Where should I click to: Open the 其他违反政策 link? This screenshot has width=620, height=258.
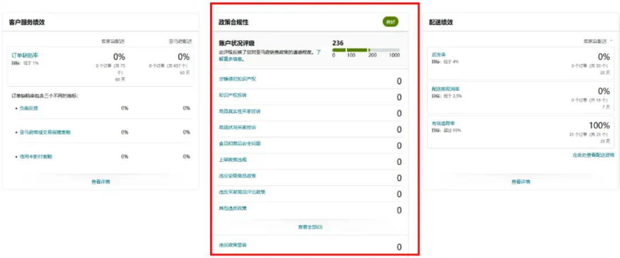[x=232, y=208]
